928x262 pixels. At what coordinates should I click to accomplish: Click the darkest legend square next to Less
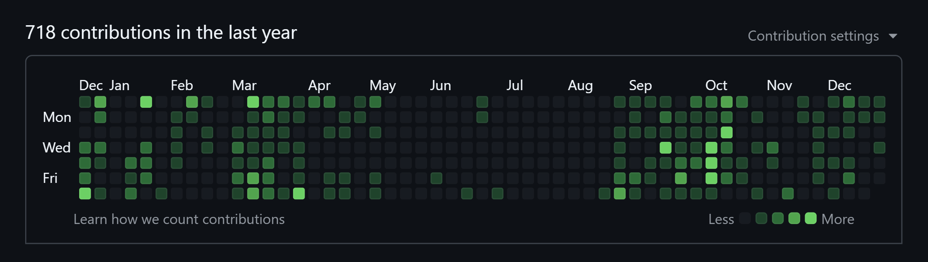[744, 219]
